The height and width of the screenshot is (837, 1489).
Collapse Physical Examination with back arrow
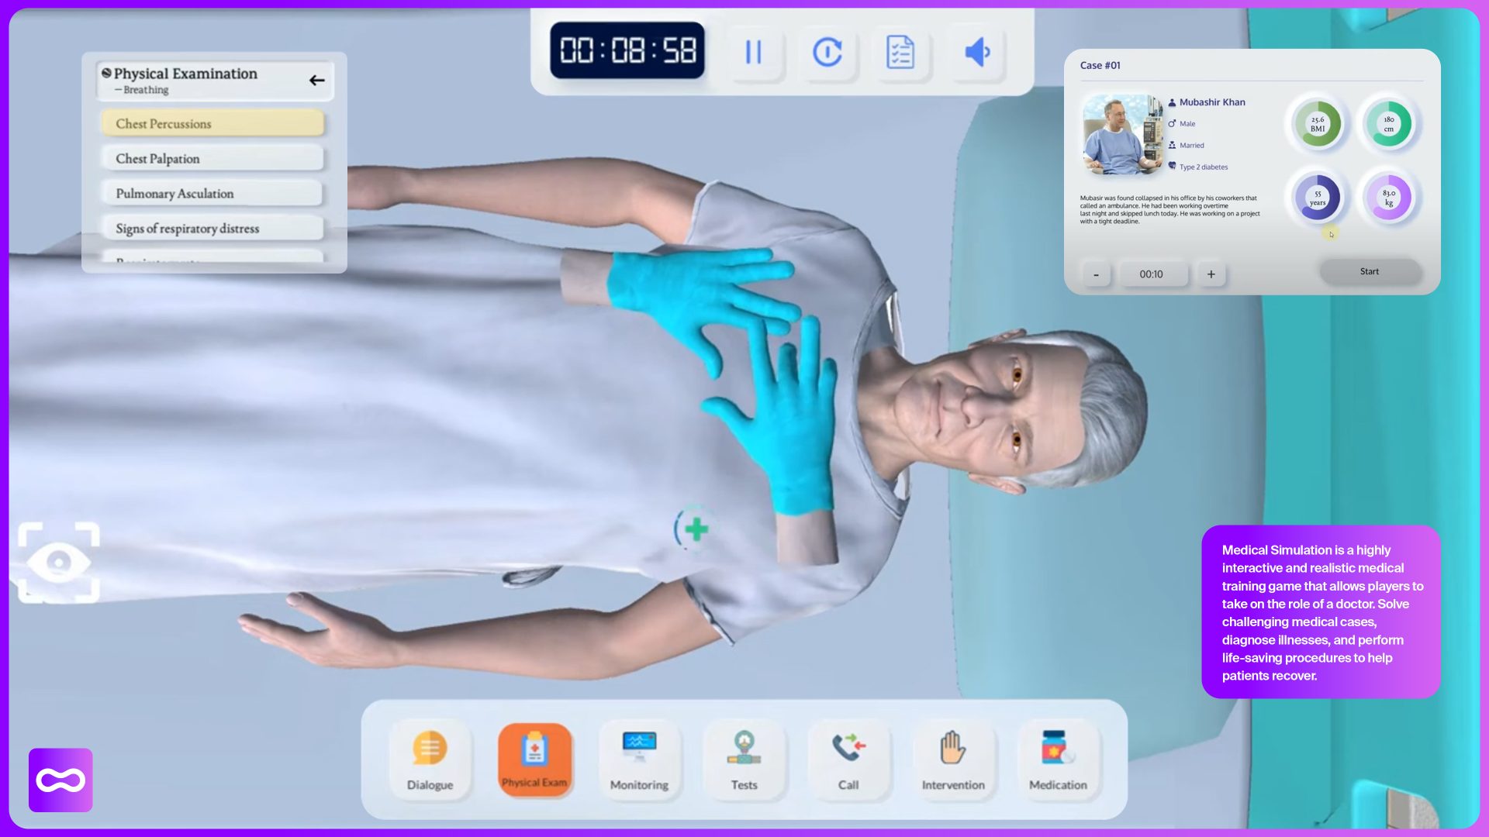click(316, 81)
